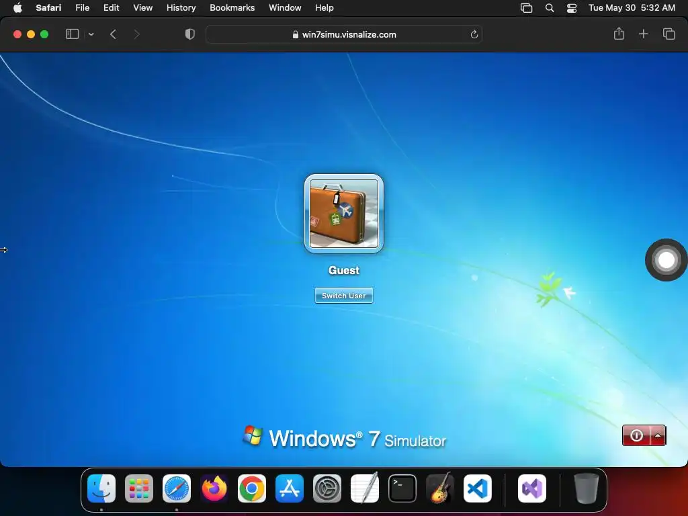Open the Help menu

pyautogui.click(x=325, y=8)
